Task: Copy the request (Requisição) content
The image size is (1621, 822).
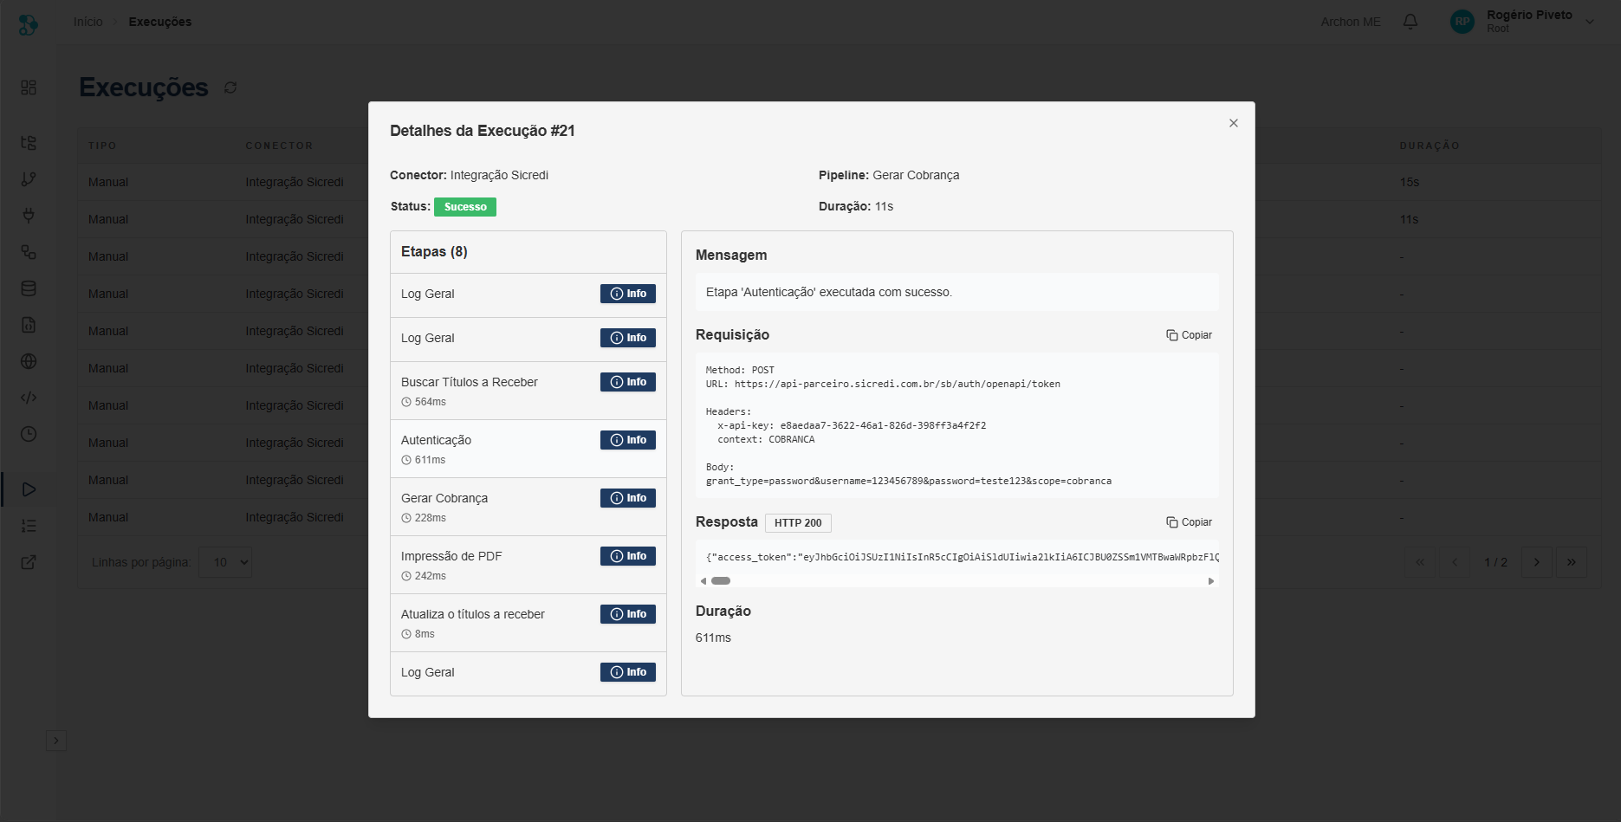Action: 1189,335
